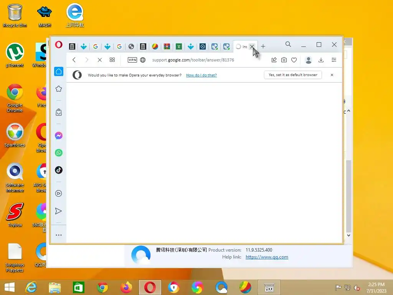Open Messenger in the Opera sidebar

click(59, 136)
